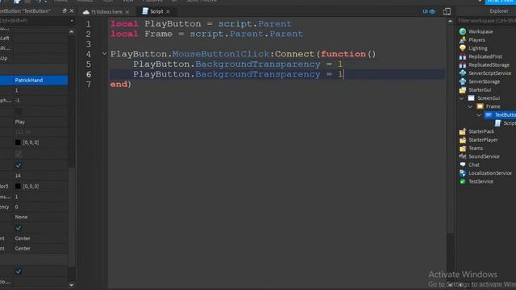Focus the Properties filter box (Ctrl+Shift+P)
Screen dimensions: 516x290
tap(34, 21)
